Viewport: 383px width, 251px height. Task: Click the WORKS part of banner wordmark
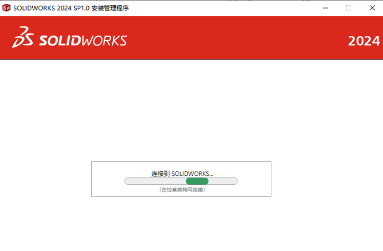[x=105, y=40]
